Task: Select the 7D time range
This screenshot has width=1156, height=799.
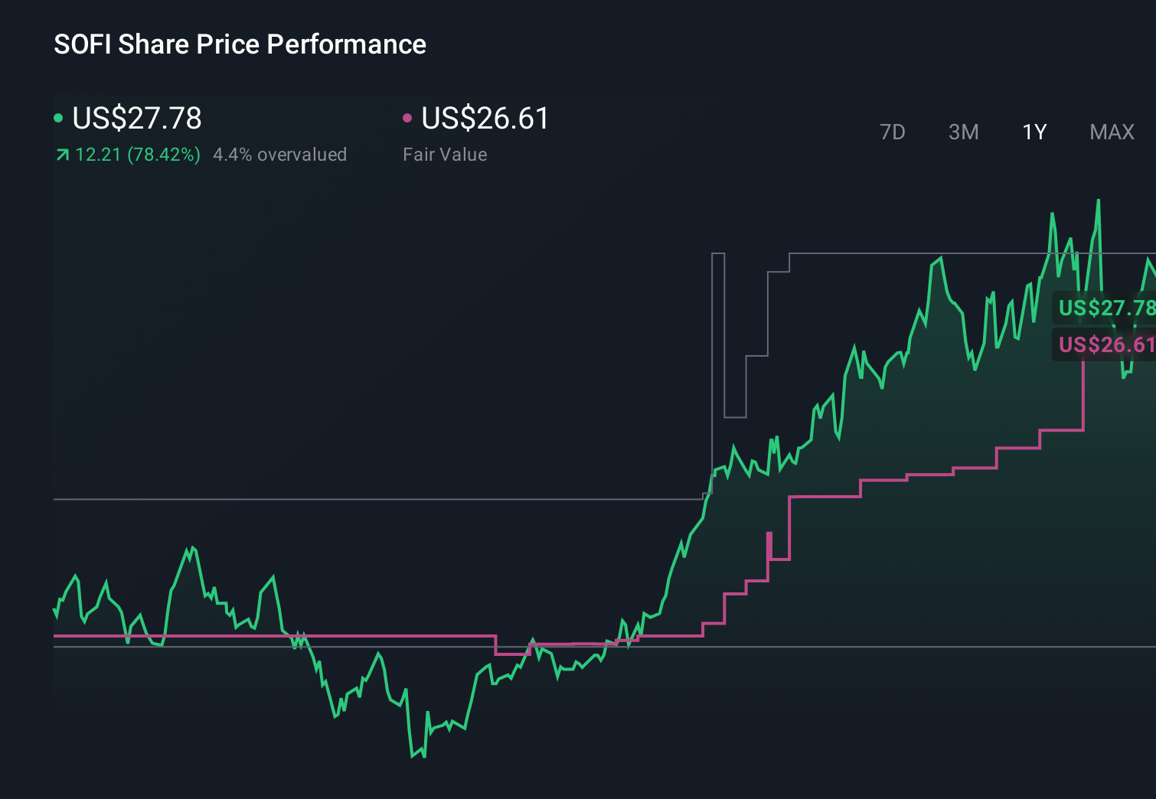Action: (893, 132)
